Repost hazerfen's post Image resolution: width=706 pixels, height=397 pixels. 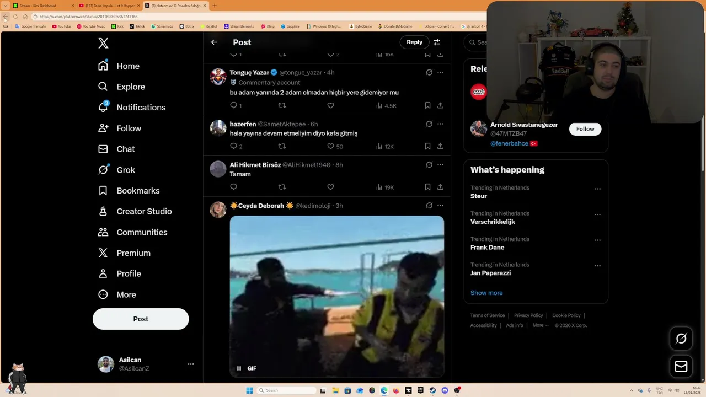282,146
